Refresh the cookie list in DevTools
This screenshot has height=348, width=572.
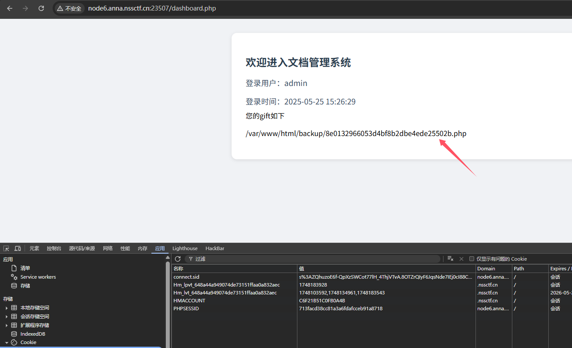click(x=178, y=259)
